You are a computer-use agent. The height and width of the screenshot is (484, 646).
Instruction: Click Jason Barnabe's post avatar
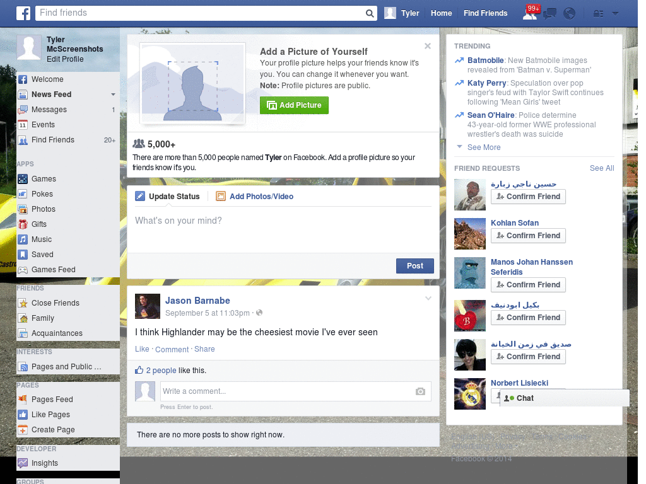tap(148, 306)
